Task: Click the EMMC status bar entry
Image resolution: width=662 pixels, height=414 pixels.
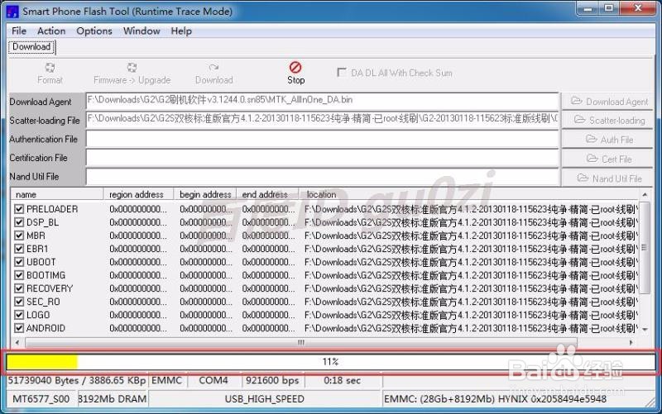Action: pos(167,380)
